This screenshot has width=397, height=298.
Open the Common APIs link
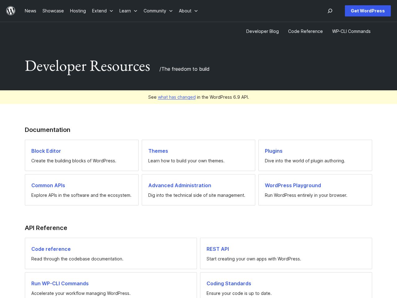(x=48, y=185)
